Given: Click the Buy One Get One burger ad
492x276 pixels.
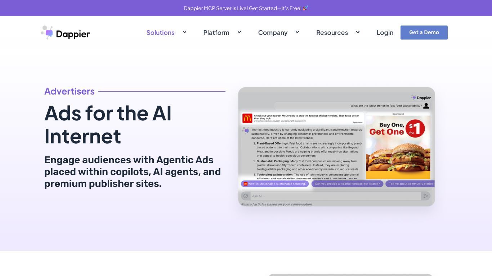Looking at the screenshot, I should point(398,147).
